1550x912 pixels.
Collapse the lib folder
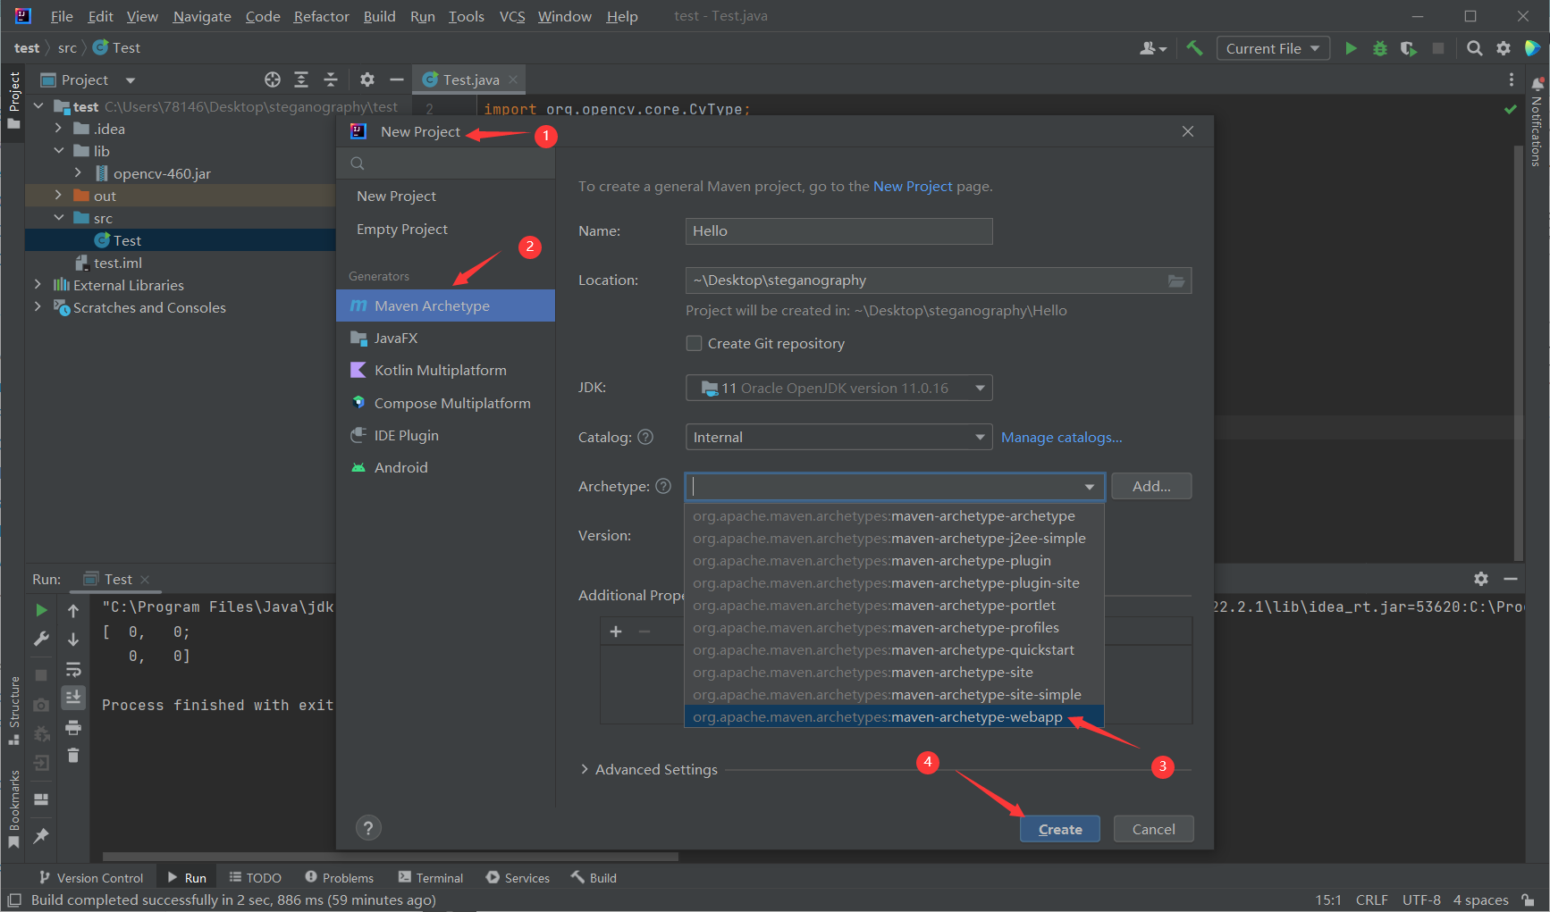pos(58,151)
